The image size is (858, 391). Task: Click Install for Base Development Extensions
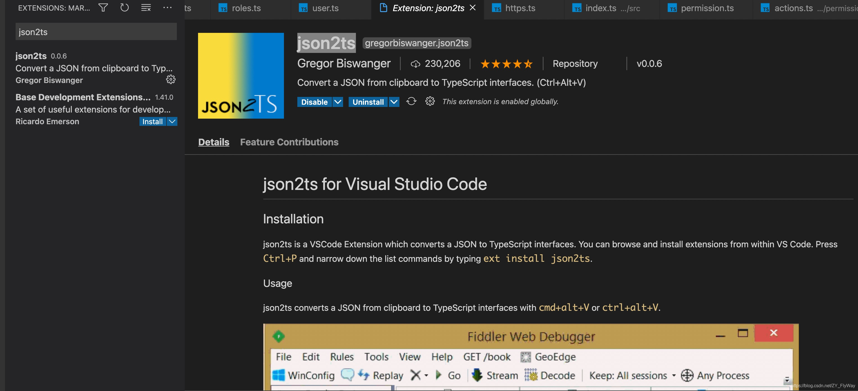[152, 121]
